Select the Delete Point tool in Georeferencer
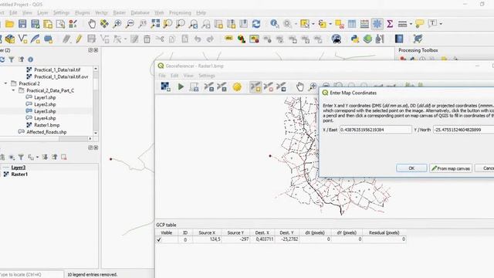 point(269,86)
